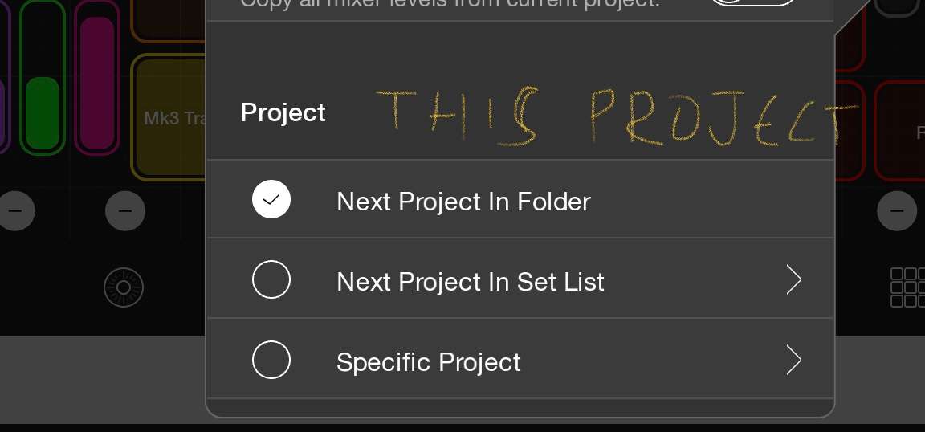Tap the orange pad above the Mk3 pad
Image resolution: width=925 pixels, height=432 pixels.
click(167, 19)
